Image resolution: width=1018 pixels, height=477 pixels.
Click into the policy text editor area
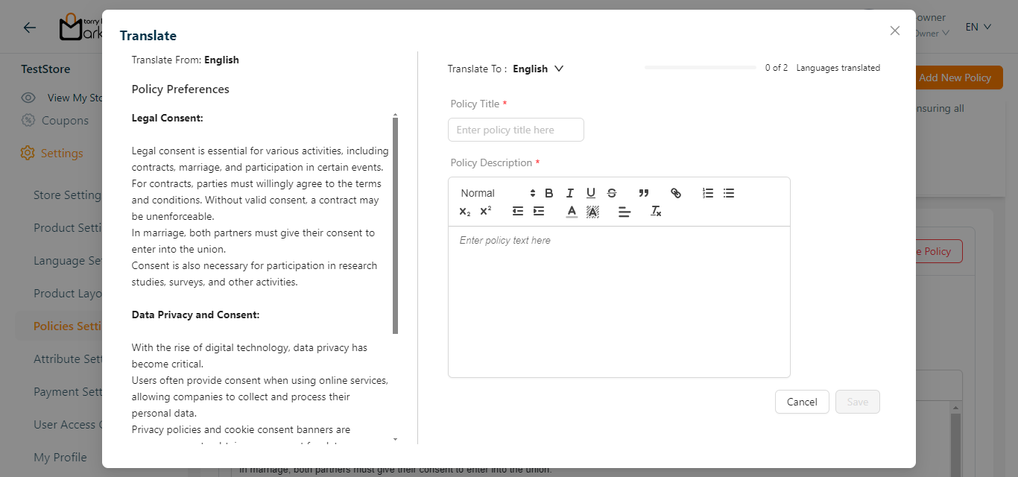[x=619, y=298]
